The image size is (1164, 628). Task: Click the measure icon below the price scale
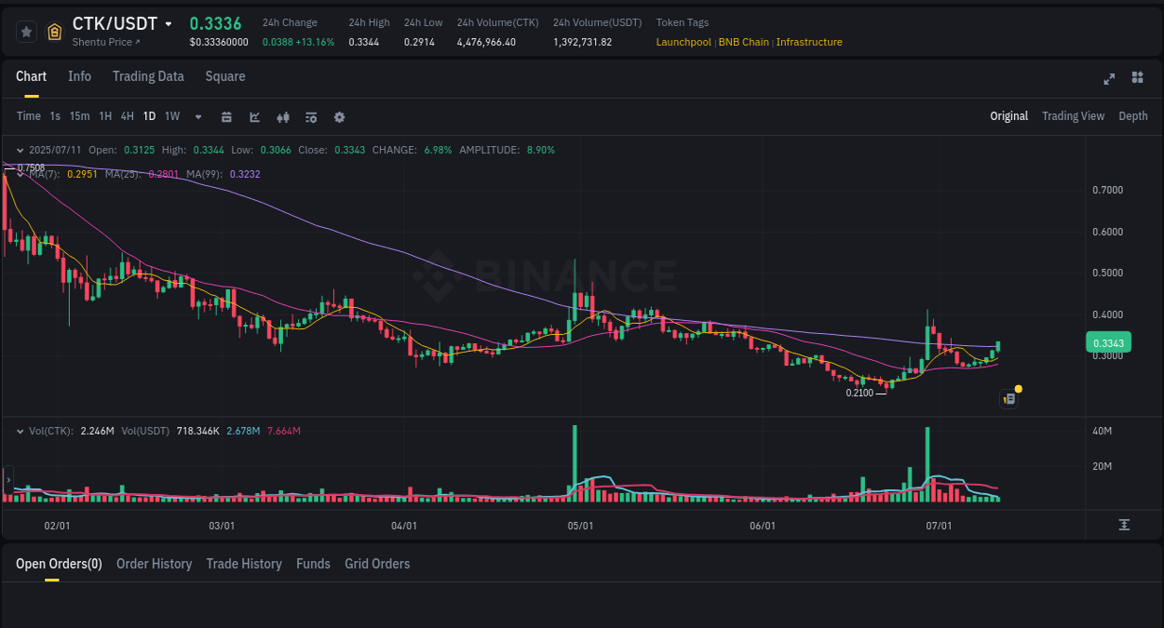click(1124, 525)
